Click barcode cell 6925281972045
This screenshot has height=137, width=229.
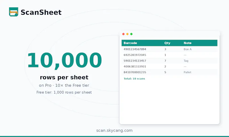click(135, 55)
